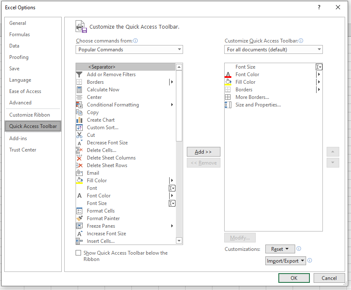The width and height of the screenshot is (351, 290).
Task: Click Font combo box indicator in commands list
Action: pyautogui.click(x=172, y=188)
